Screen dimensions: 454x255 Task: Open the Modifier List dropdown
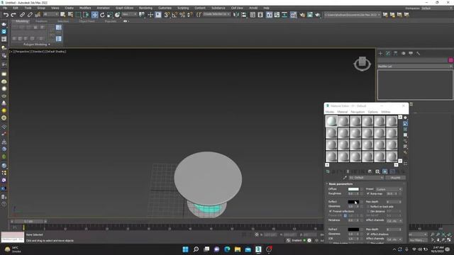pyautogui.click(x=414, y=66)
